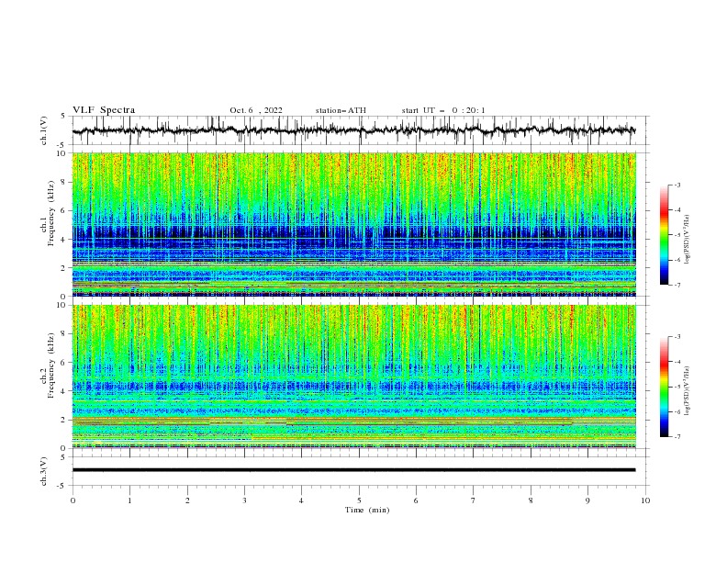Click the 'station=ATH' label
727x562 pixels.
tap(341, 110)
